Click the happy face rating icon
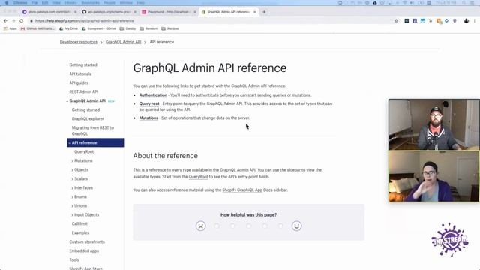 coord(296,226)
